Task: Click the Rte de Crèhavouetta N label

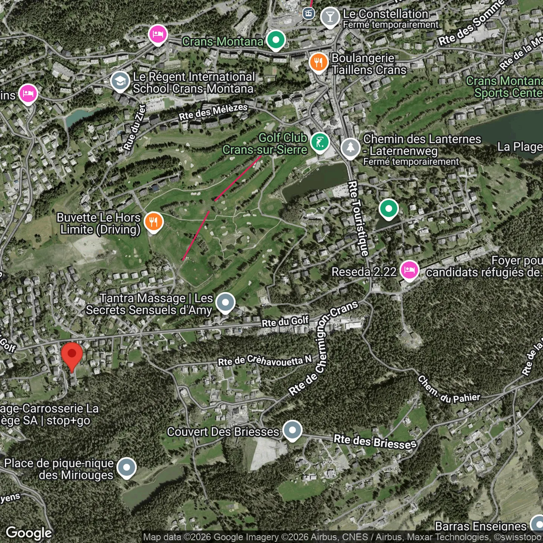Action: [x=265, y=360]
